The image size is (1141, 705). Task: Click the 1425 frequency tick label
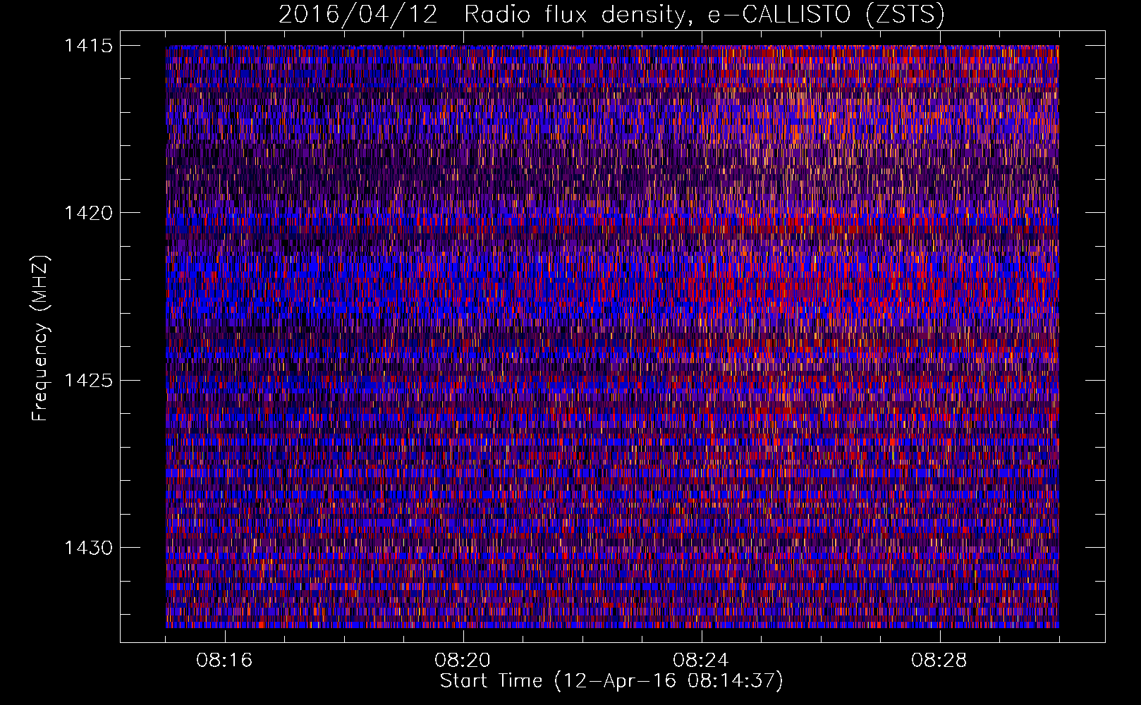click(87, 381)
